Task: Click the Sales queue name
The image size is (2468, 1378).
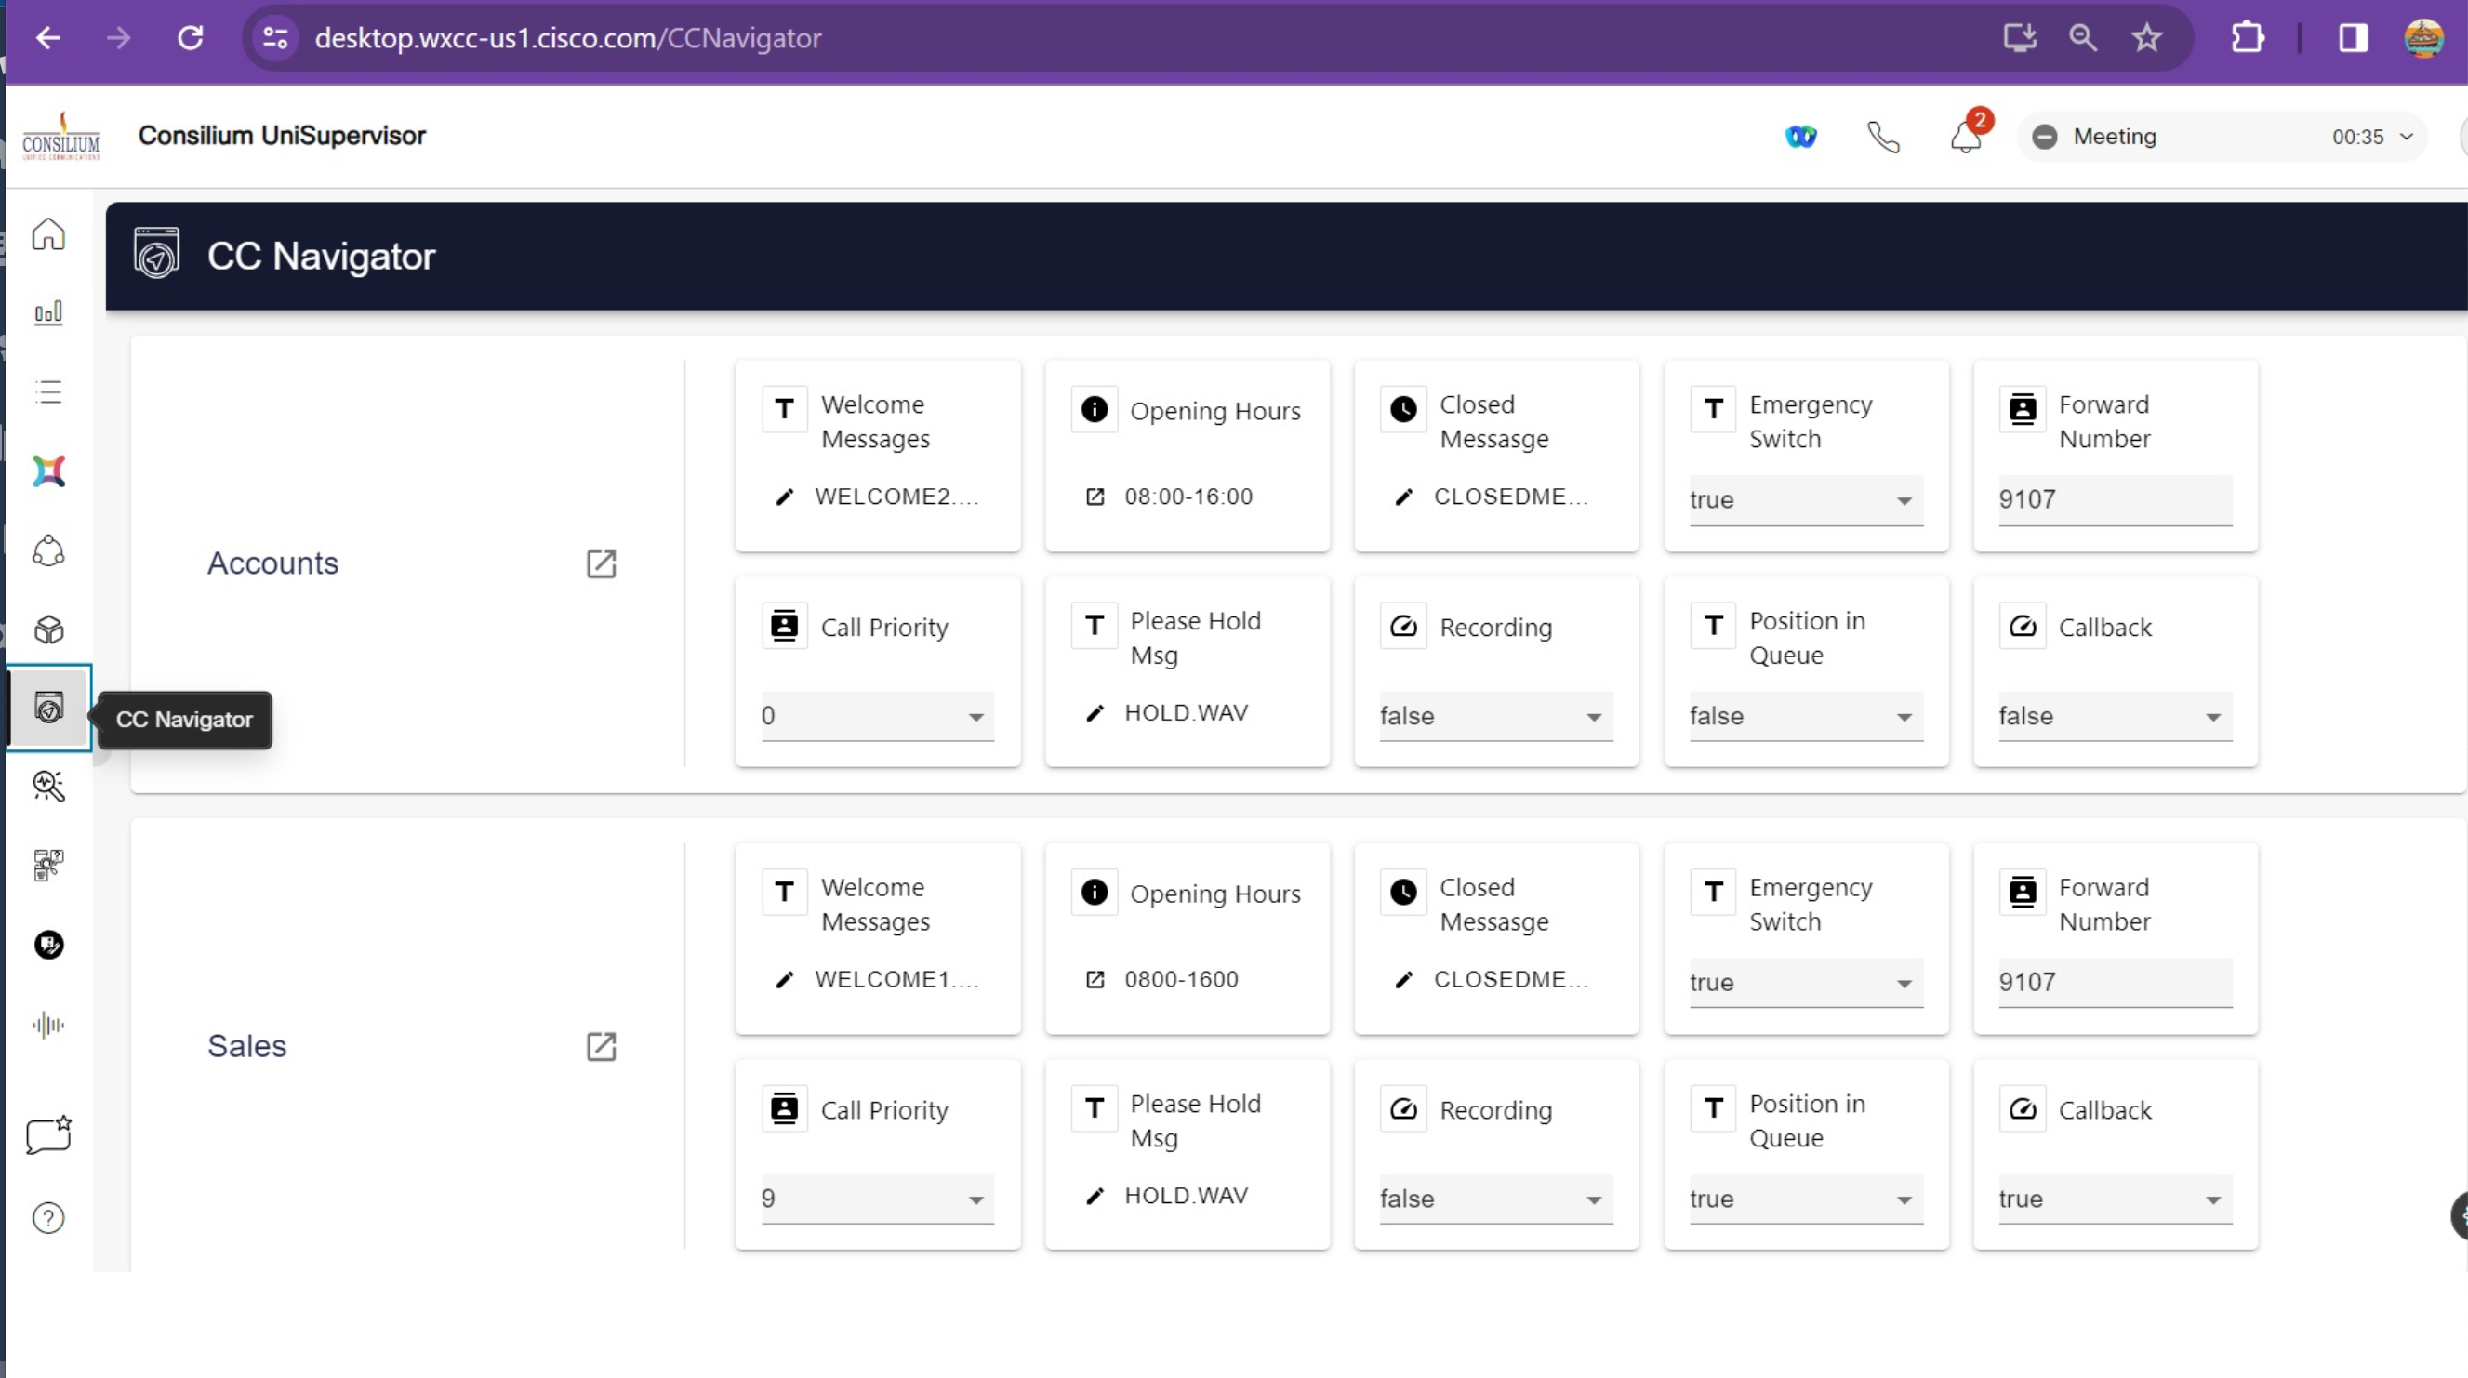Action: [x=247, y=1046]
